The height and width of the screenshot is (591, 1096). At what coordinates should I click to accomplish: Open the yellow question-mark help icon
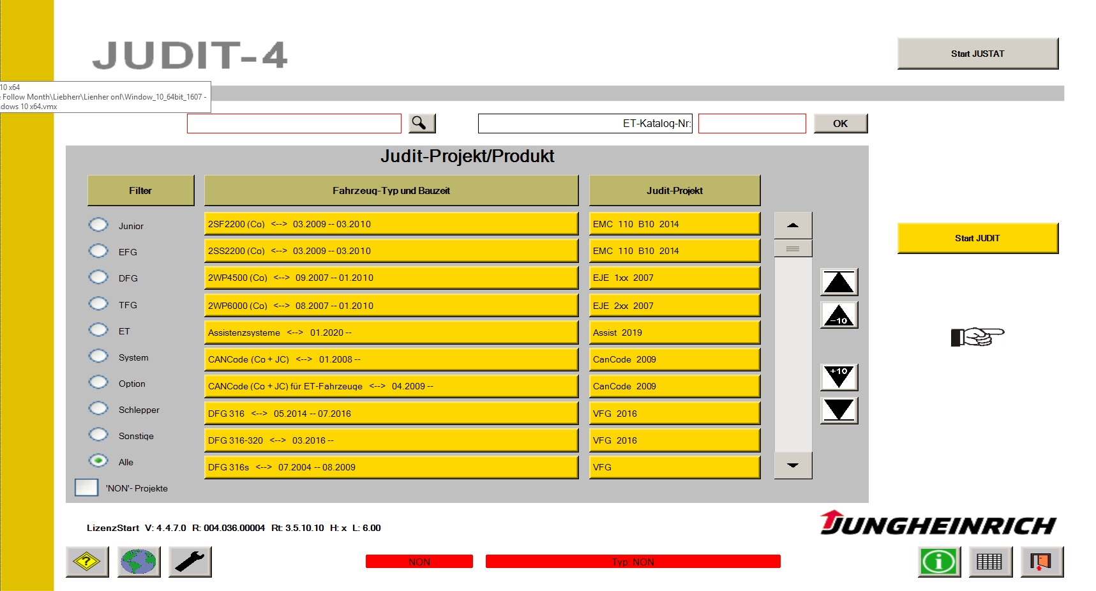tap(87, 562)
